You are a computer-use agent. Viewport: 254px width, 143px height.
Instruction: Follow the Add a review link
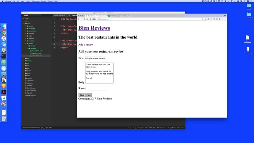(86, 45)
